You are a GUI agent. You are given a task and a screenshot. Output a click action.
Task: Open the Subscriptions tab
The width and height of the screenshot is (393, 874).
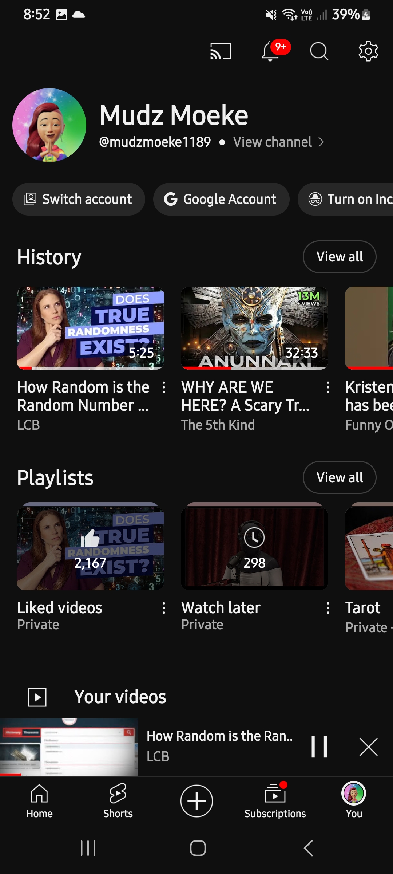click(275, 800)
